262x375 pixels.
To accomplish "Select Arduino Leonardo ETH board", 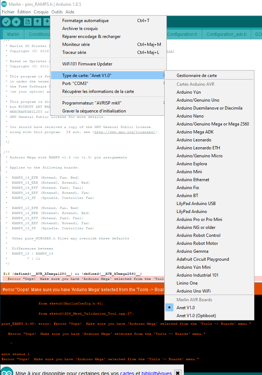I will tap(210, 148).
